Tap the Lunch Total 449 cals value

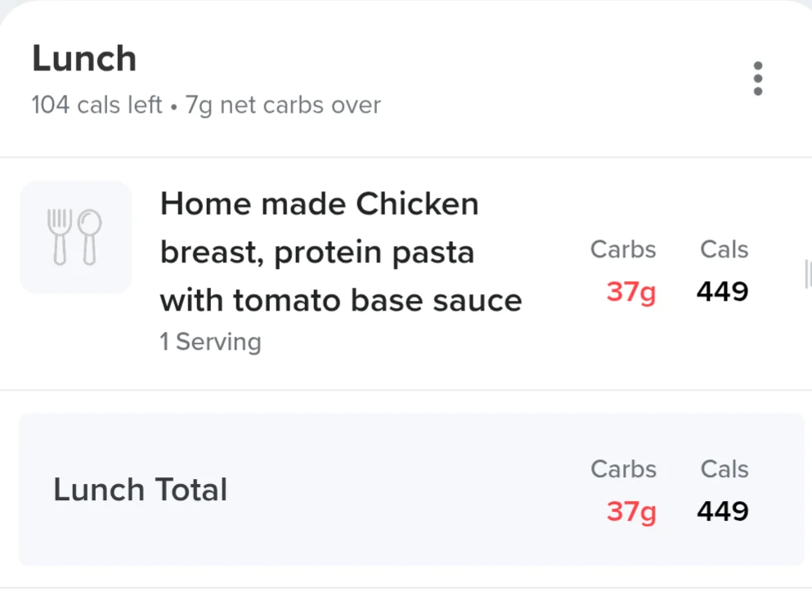coord(722,511)
